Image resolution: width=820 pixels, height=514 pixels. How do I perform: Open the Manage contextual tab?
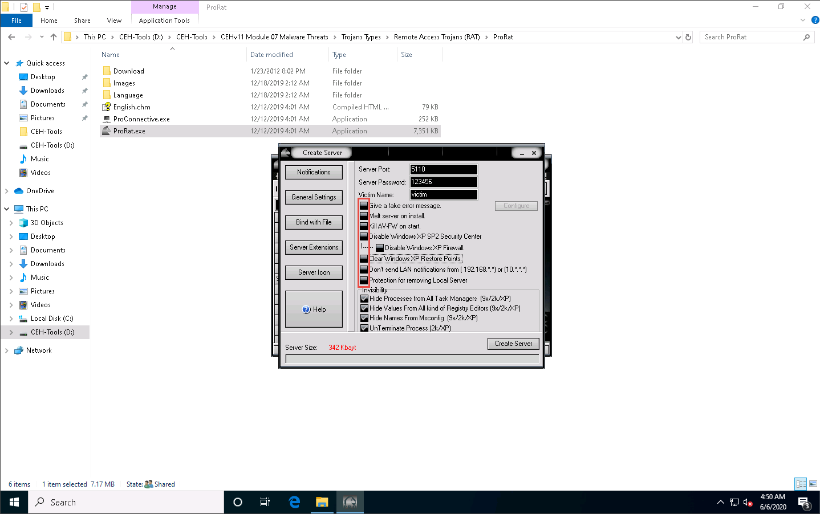[x=165, y=7]
